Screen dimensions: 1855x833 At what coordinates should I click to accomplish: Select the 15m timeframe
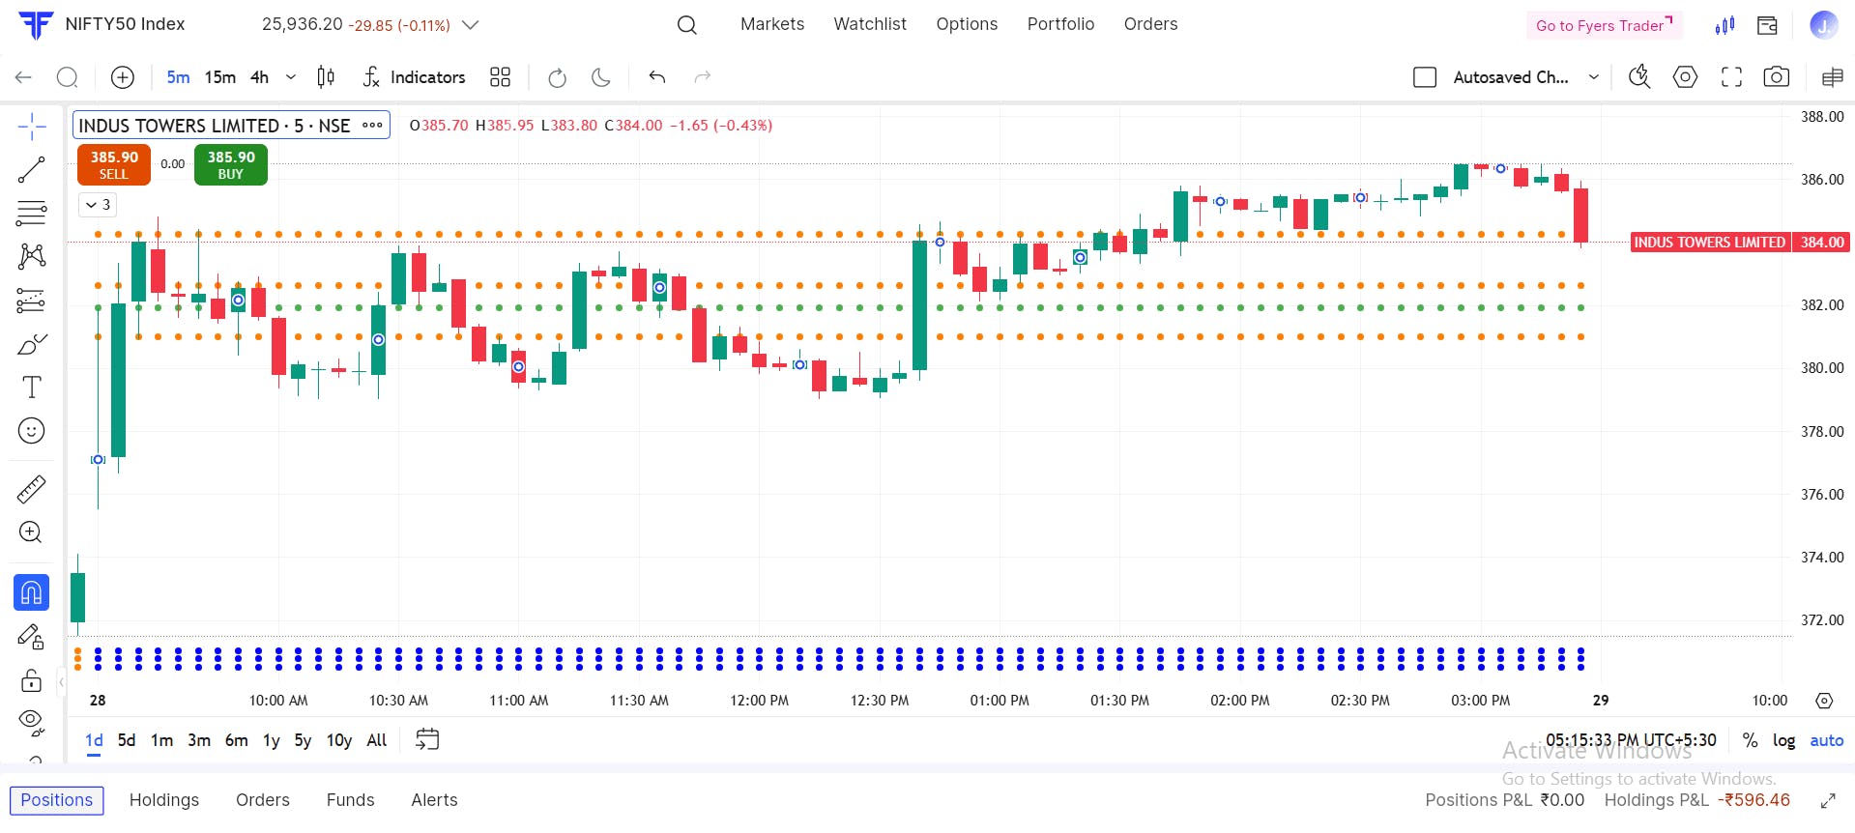220,77
